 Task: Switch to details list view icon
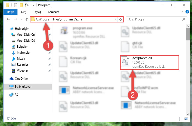(181, 119)
